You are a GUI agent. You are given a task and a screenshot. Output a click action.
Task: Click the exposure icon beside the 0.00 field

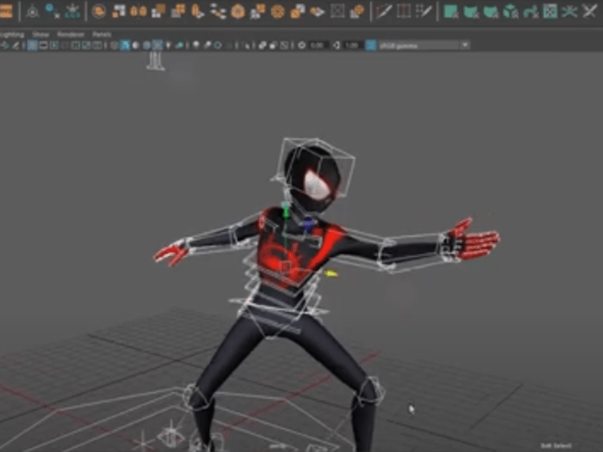pyautogui.click(x=302, y=45)
